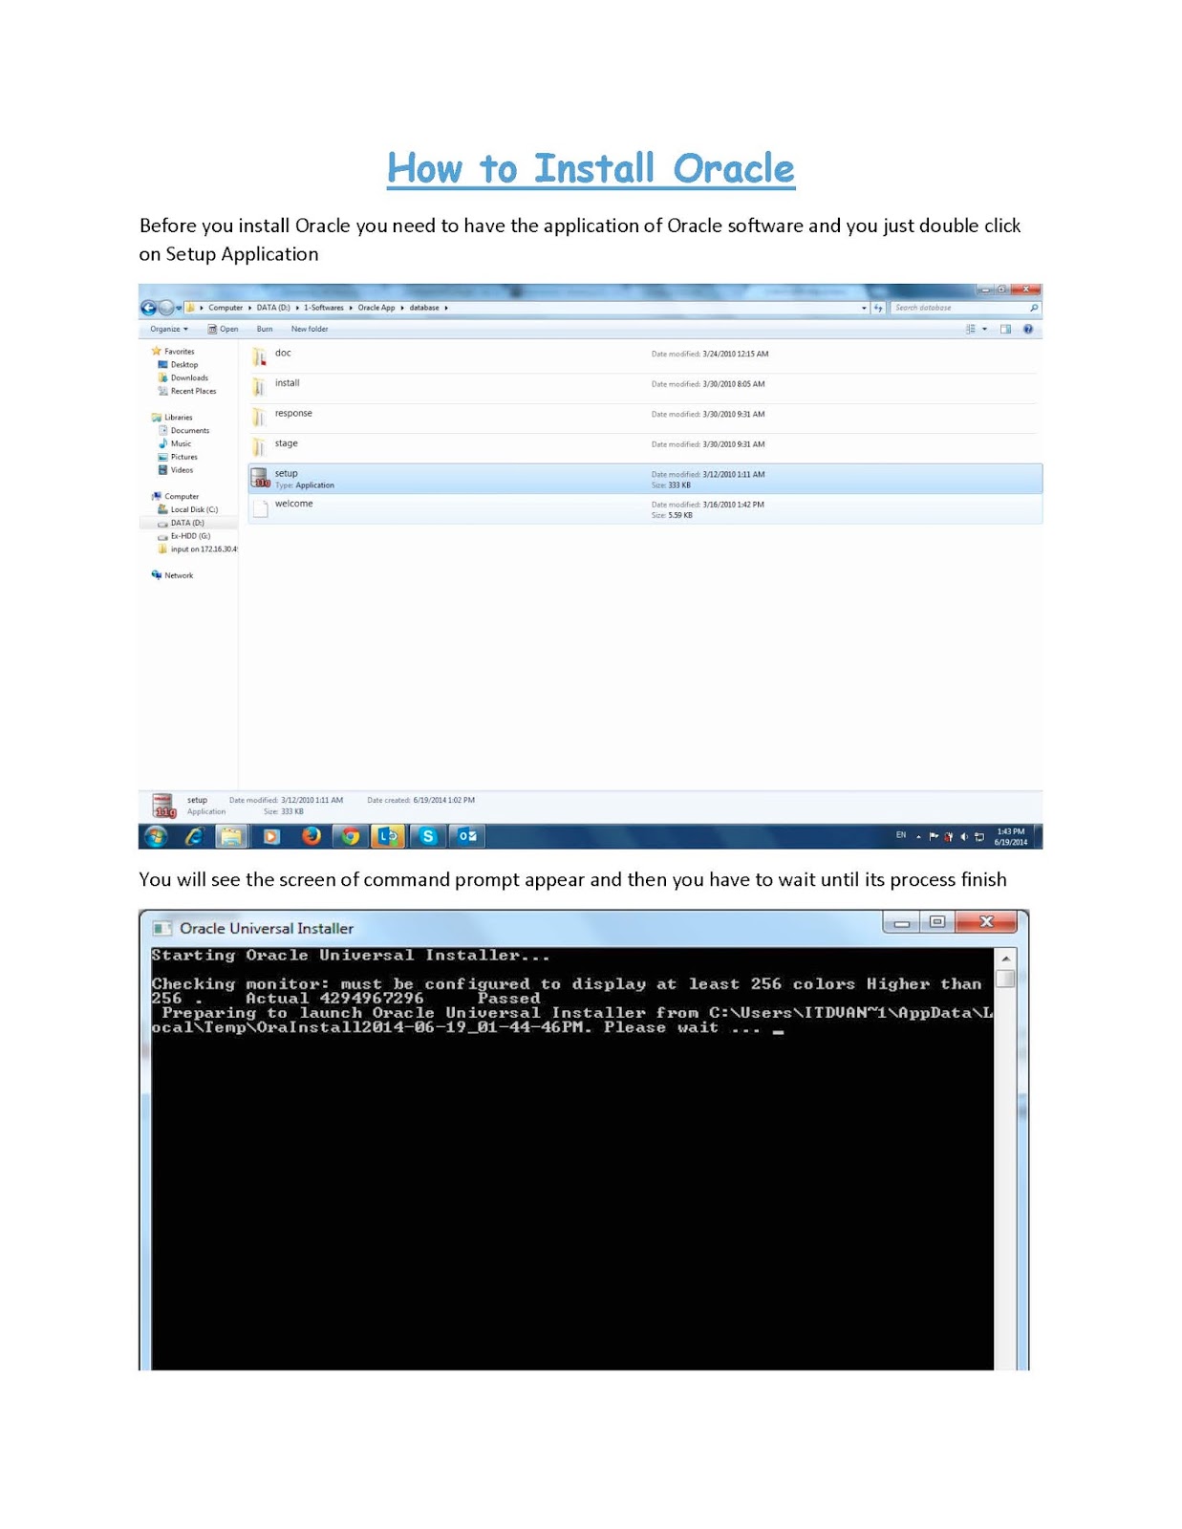Click the network icon in system tray
1182x1529 pixels.
[x=979, y=837]
